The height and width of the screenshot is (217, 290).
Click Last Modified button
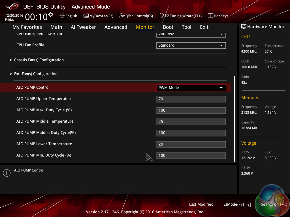click(x=201, y=205)
